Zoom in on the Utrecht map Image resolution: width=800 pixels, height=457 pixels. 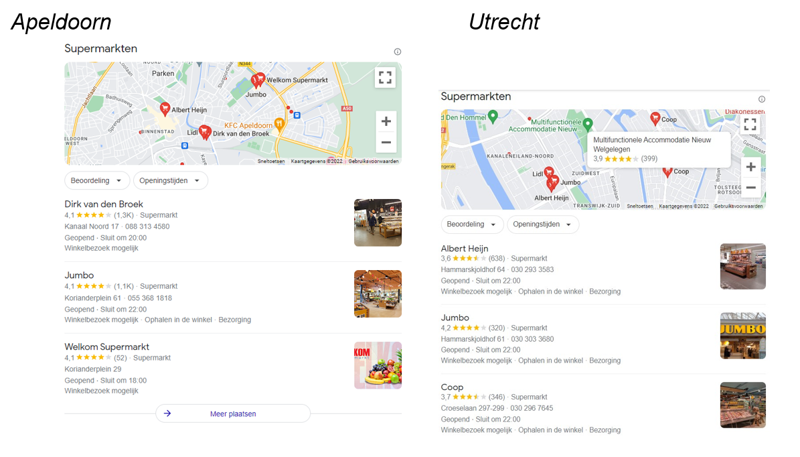tap(750, 167)
